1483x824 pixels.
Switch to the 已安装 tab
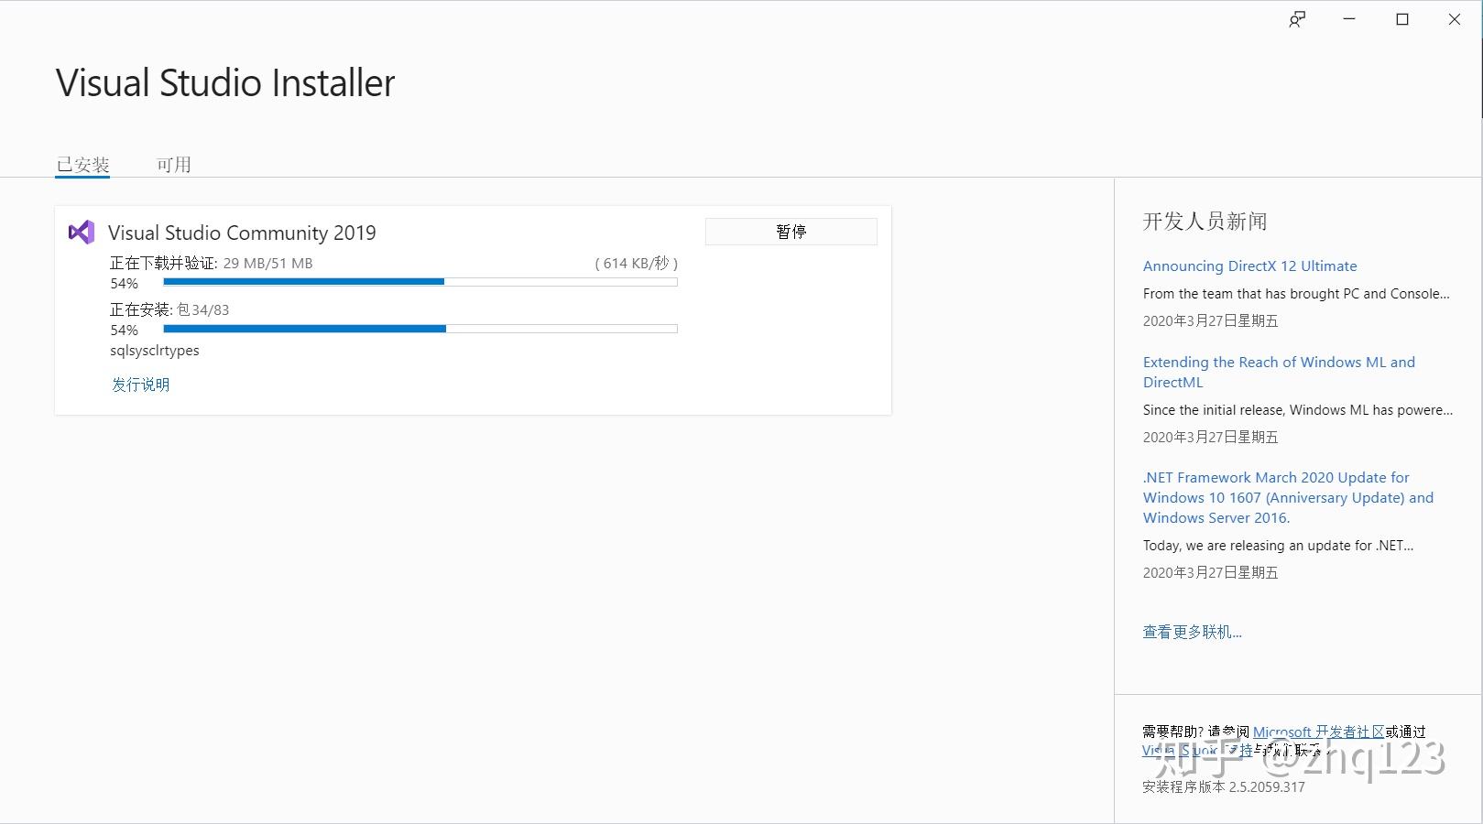82,164
